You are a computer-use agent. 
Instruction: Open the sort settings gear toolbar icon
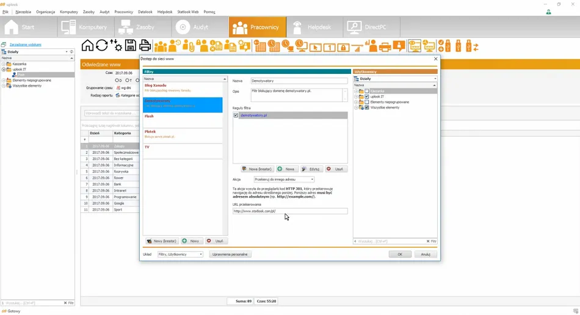(x=116, y=46)
